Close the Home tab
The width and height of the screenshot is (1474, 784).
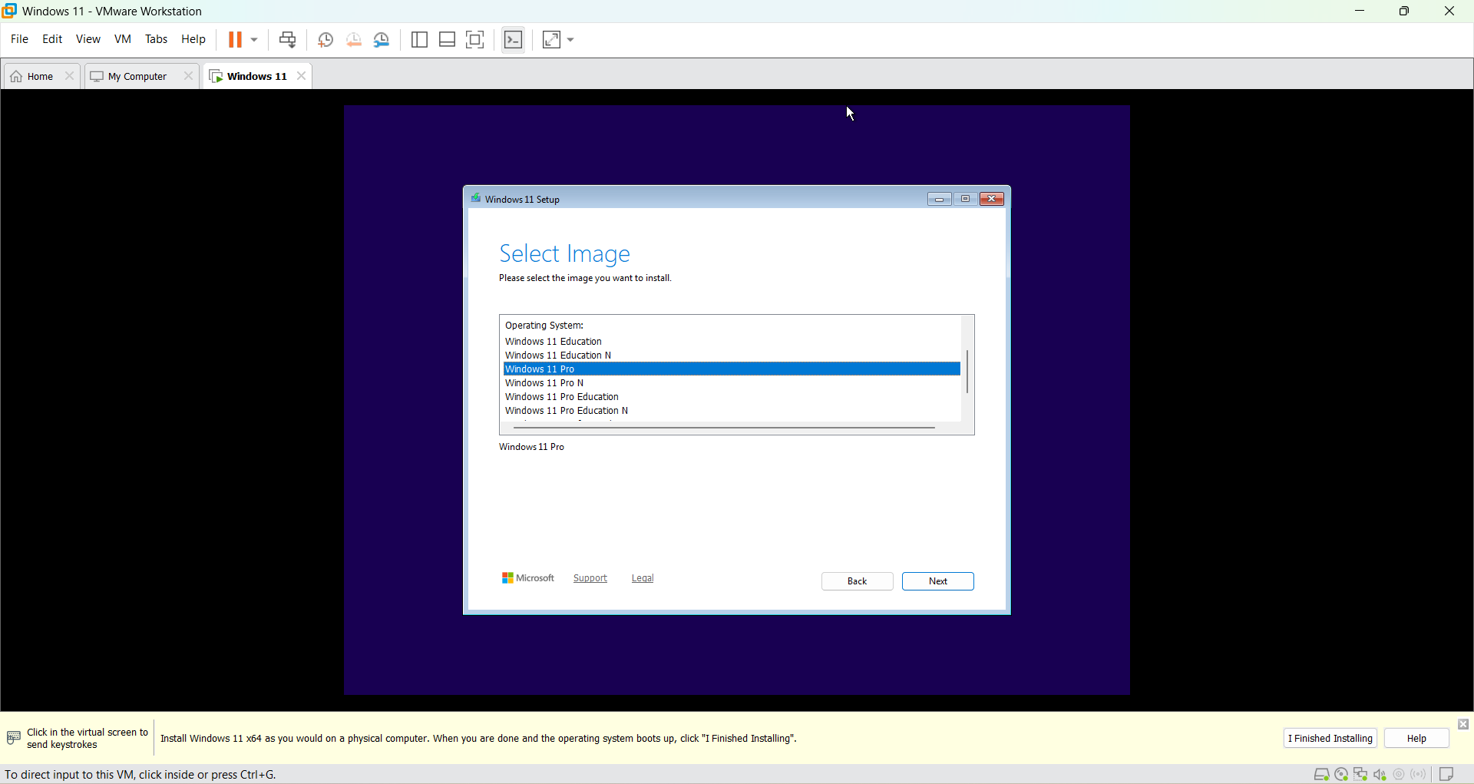[70, 76]
